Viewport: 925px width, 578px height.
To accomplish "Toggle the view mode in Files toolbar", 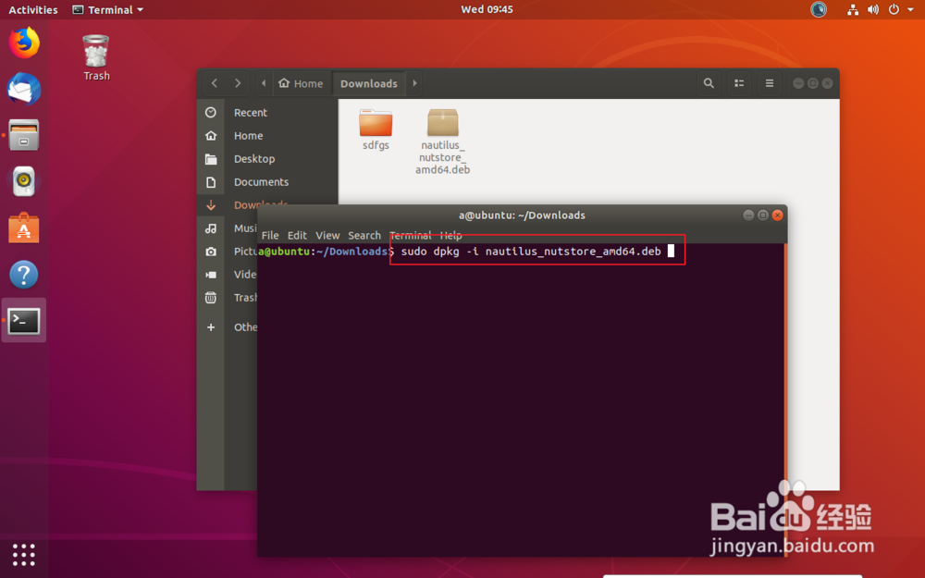I will tap(739, 82).
